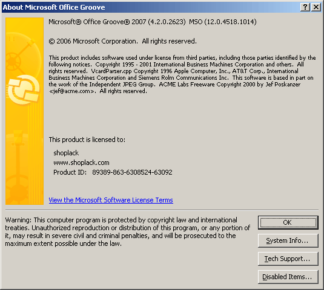Open System Info
The width and height of the screenshot is (324, 290).
point(288,240)
